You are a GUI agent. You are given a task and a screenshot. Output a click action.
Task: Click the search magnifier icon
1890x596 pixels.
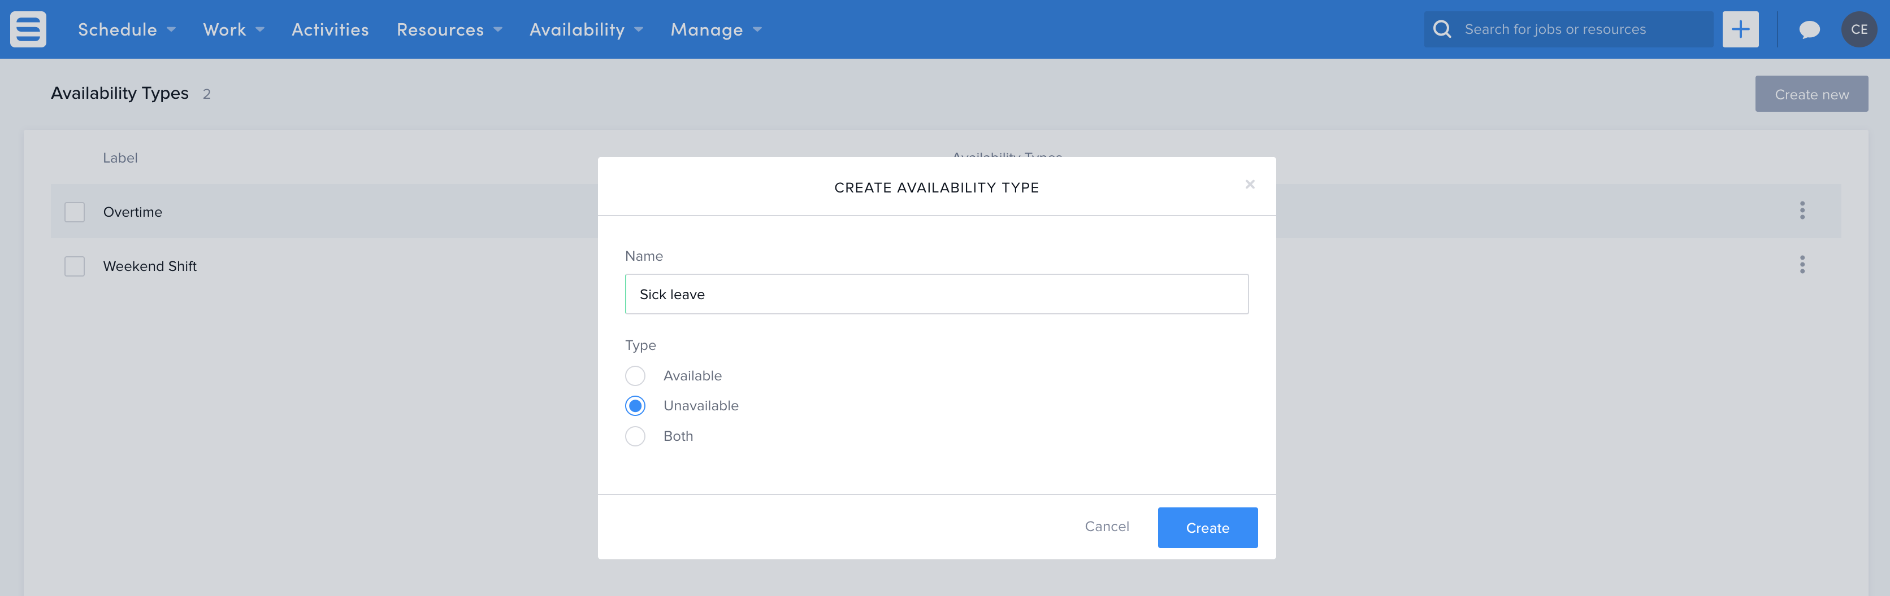1442,29
